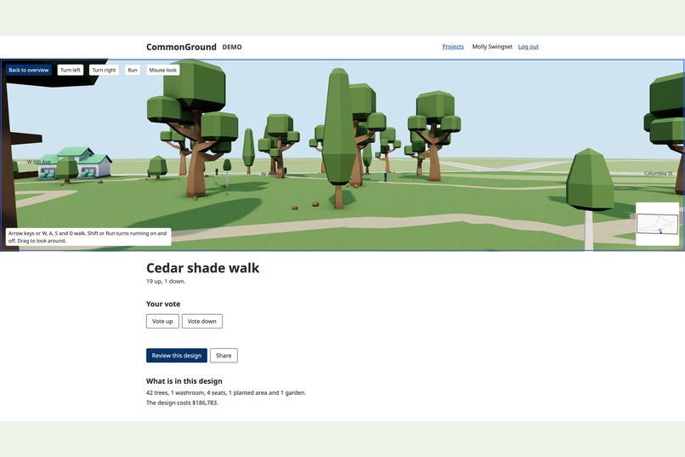This screenshot has width=685, height=457.
Task: Turn the camera right
Action: click(104, 70)
